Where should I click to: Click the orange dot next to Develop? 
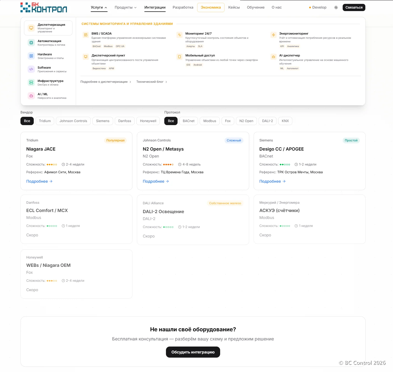[310, 7]
